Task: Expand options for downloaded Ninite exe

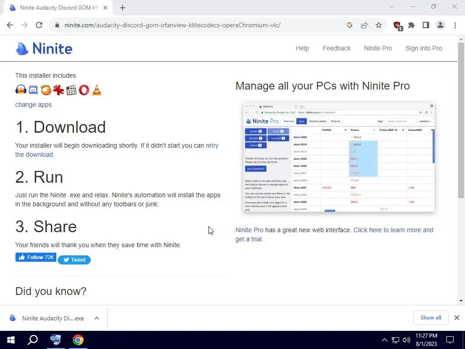Action: click(97, 318)
